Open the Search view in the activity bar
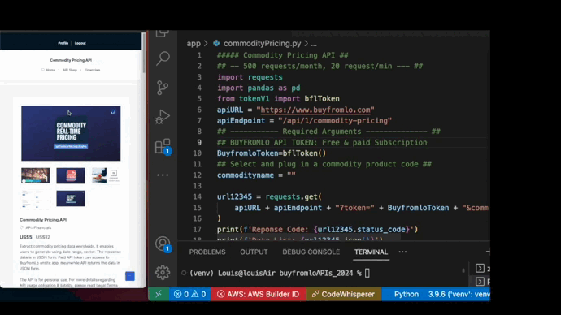 coord(163,58)
